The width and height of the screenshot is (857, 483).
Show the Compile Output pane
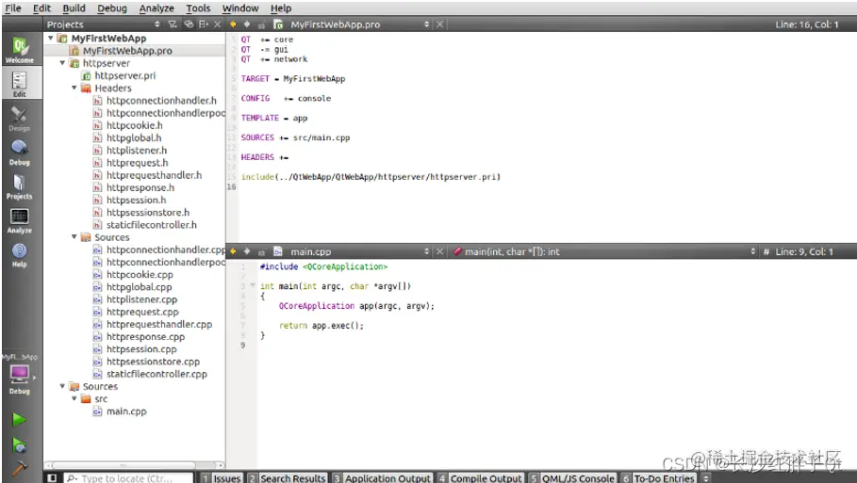tap(481, 478)
